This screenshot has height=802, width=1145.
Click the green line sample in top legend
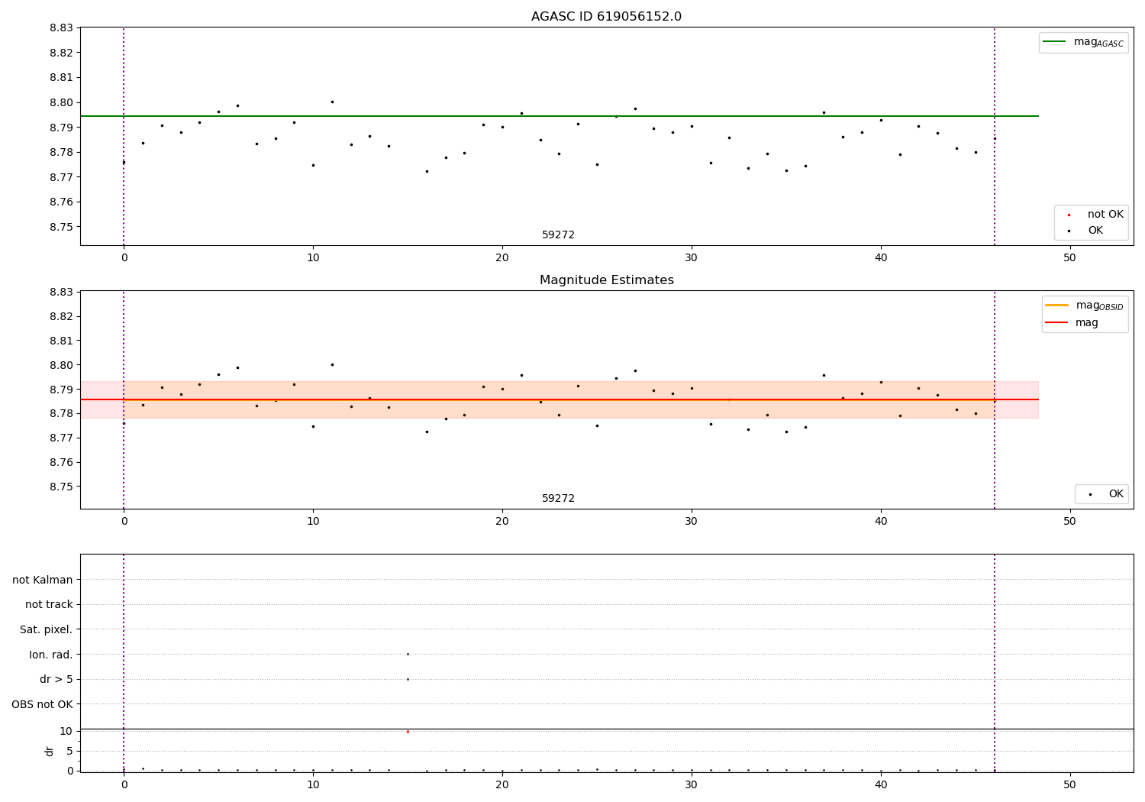(x=1055, y=42)
